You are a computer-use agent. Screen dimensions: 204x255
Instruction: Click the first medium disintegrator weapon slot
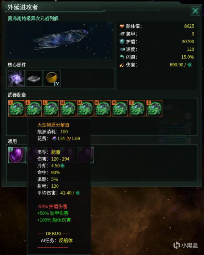(68, 108)
